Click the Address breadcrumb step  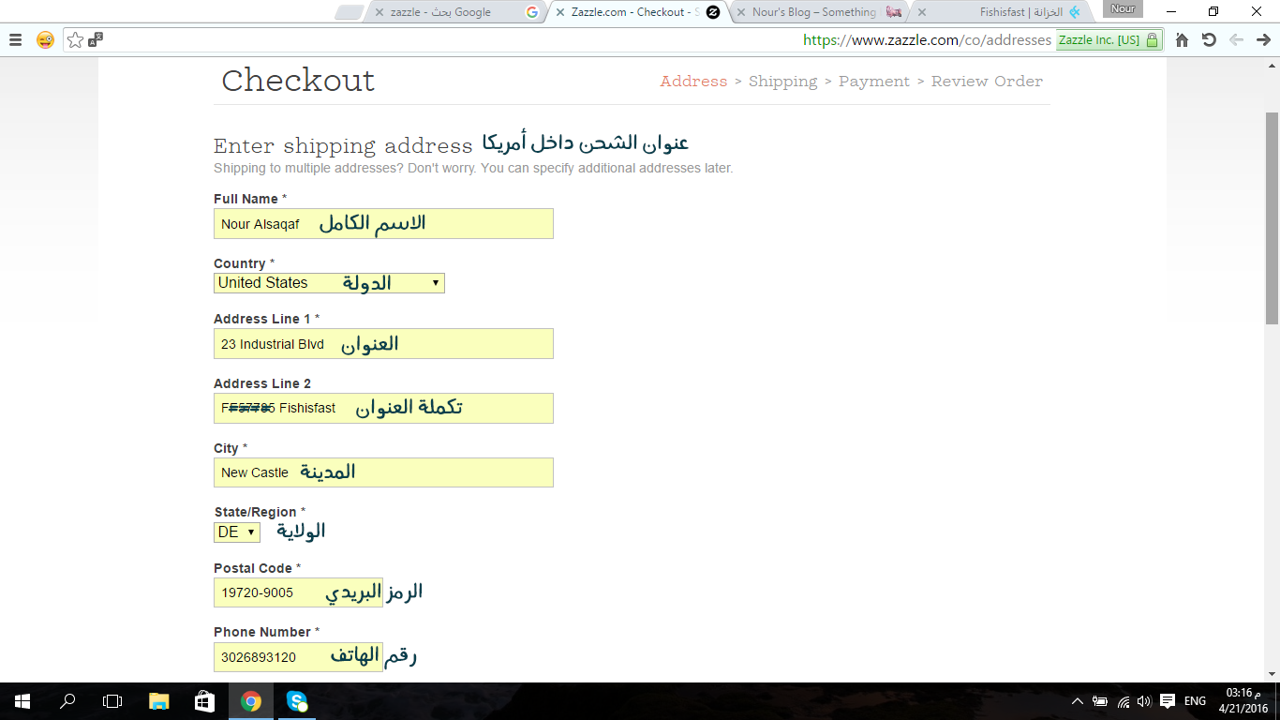pos(693,82)
